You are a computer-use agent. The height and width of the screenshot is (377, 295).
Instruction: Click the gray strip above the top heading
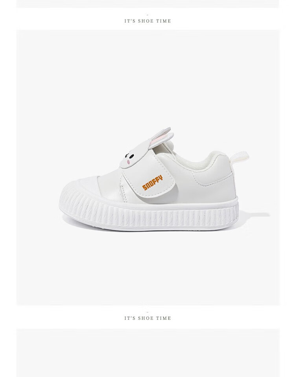148,4
